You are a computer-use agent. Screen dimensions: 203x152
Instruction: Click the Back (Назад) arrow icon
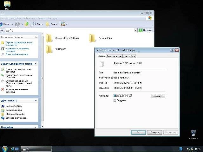pyautogui.click(x=1, y=24)
